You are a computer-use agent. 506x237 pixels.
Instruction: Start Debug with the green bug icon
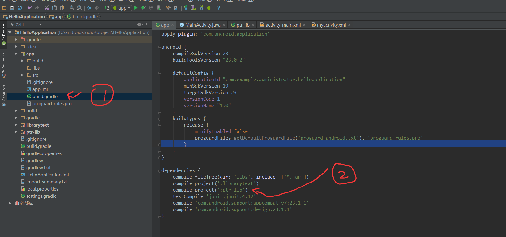coord(144,8)
